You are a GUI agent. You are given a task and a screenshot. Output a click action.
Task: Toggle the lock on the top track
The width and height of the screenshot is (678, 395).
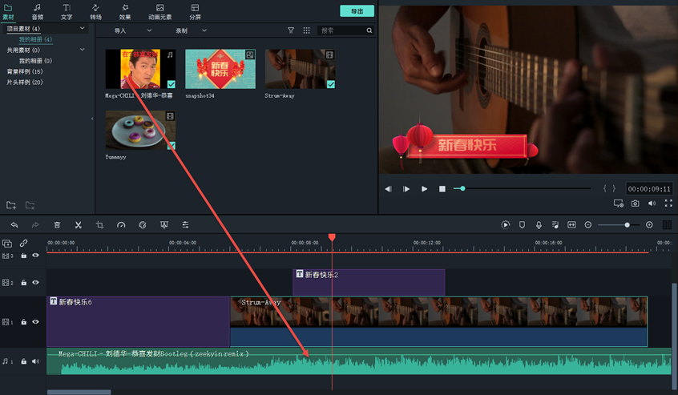[24, 256]
